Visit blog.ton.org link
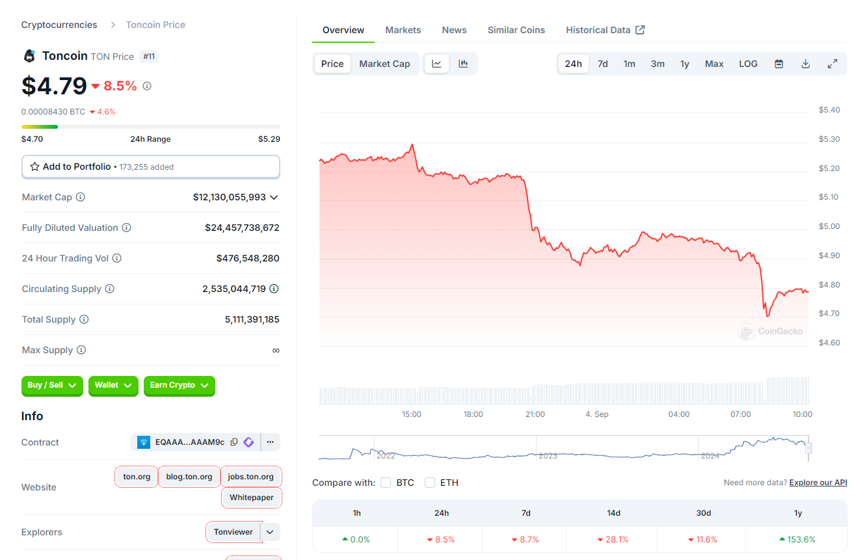This screenshot has width=854, height=560. 189,477
